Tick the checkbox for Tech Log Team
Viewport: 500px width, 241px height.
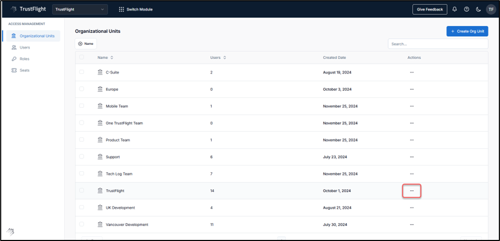(82, 173)
